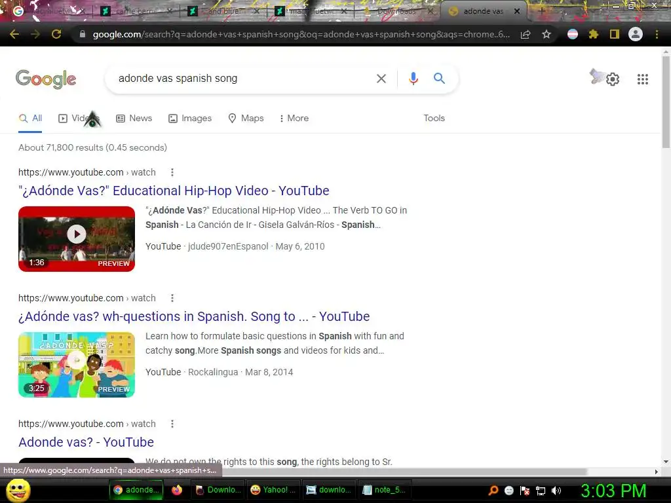Select the All results tab
671x503 pixels.
coord(30,118)
